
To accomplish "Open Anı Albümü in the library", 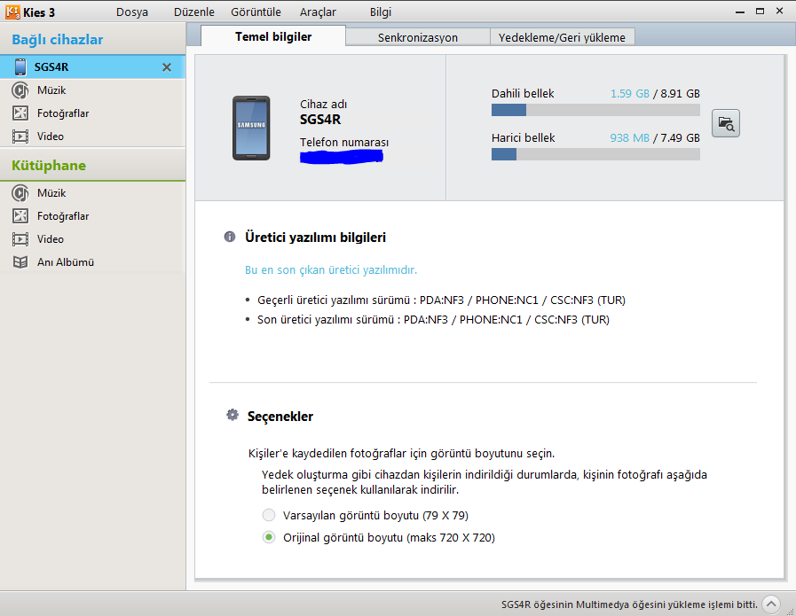I will (65, 262).
